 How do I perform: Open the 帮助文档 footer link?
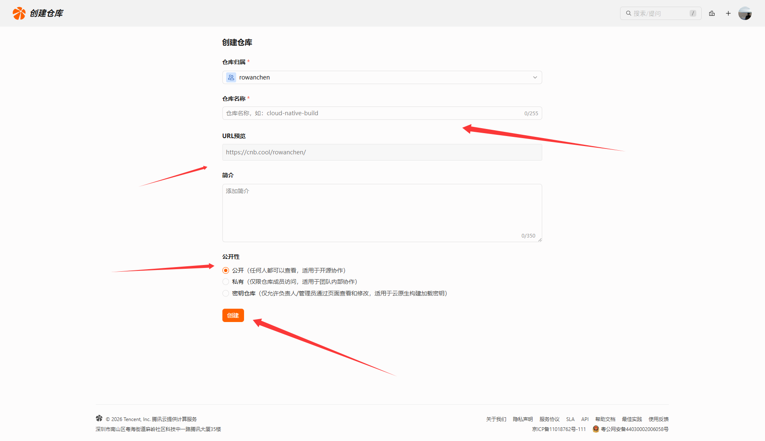(x=605, y=419)
